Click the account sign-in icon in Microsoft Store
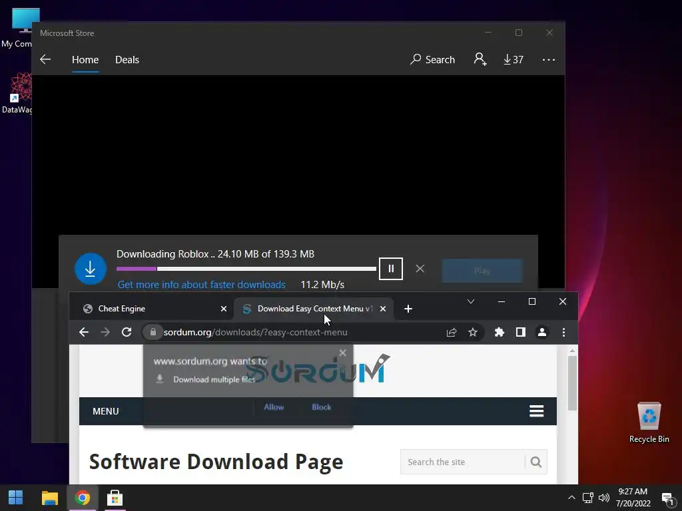Image resolution: width=682 pixels, height=511 pixels. (x=480, y=59)
